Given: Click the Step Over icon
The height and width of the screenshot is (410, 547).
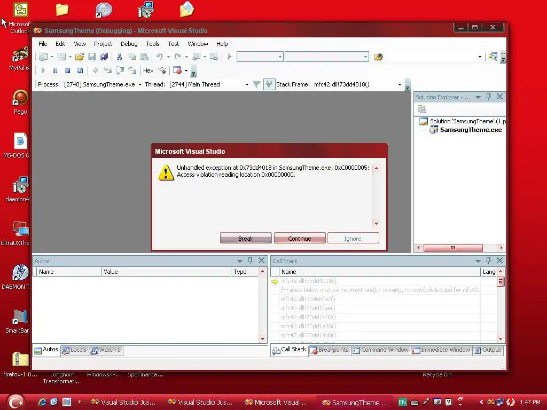Looking at the screenshot, I should [120, 70].
